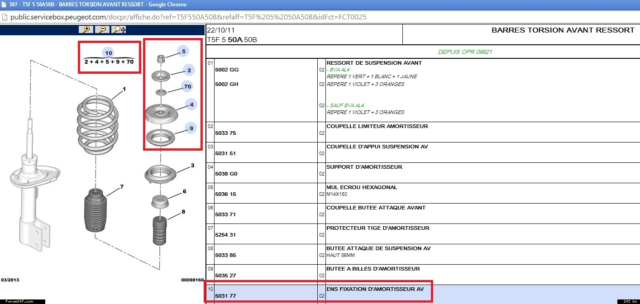The width and height of the screenshot is (640, 304).
Task: Click part number 5038 G0
Action: pyautogui.click(x=226, y=174)
